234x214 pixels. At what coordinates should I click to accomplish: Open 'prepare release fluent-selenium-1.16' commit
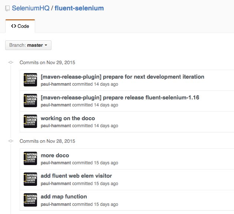[x=120, y=98]
